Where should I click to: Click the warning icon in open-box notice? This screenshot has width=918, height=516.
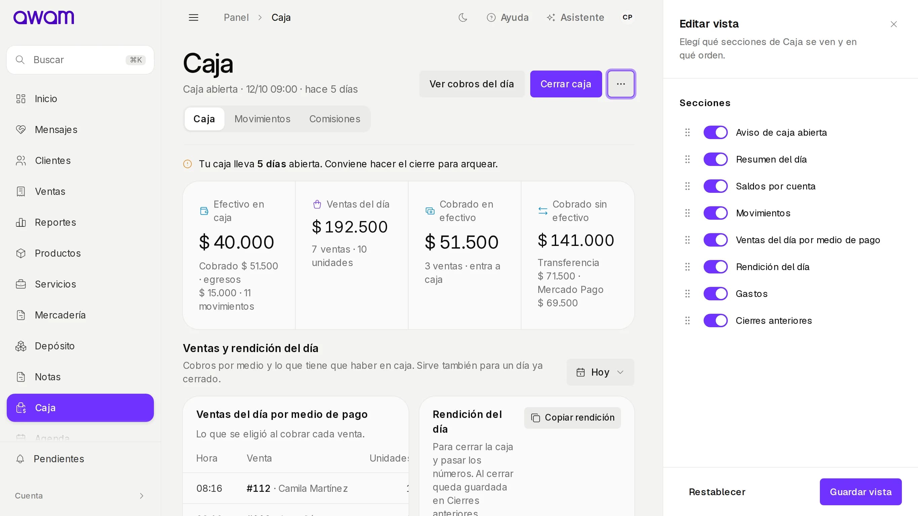click(187, 164)
